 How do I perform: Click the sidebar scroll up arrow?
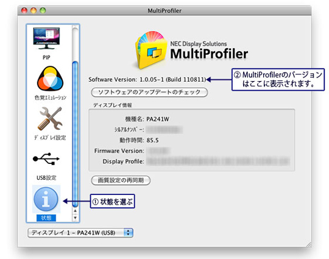click(x=75, y=211)
